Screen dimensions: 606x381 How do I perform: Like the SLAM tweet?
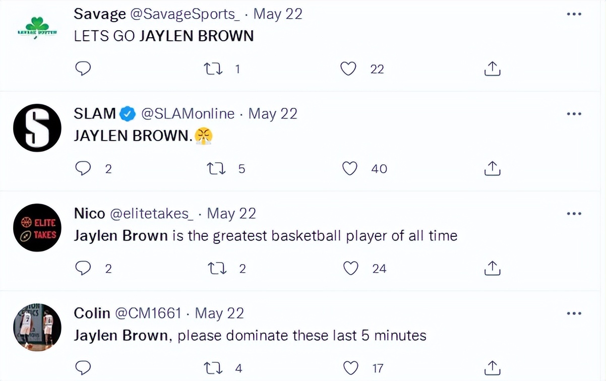(349, 168)
